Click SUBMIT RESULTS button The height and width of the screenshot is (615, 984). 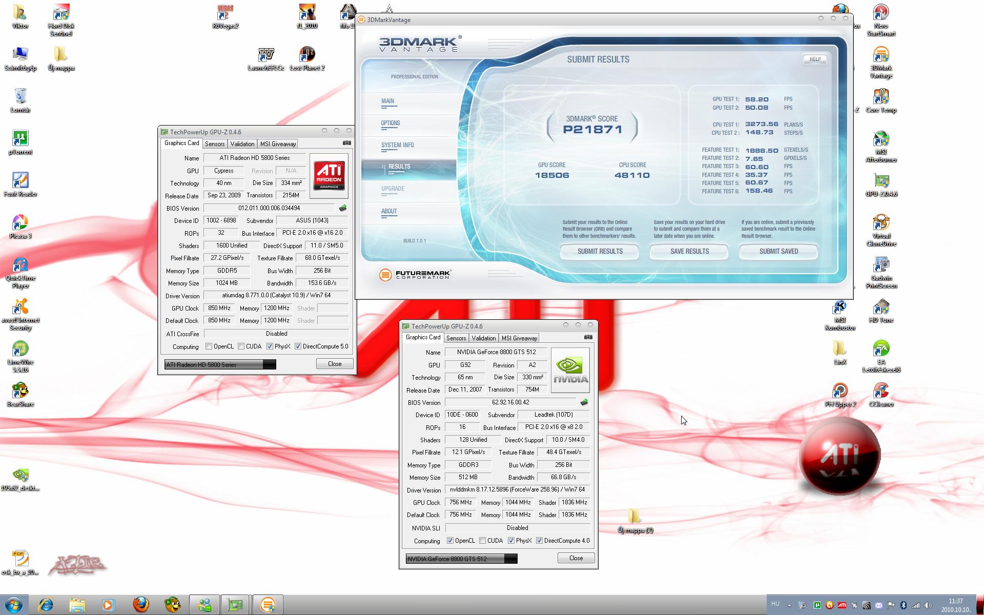tap(600, 252)
